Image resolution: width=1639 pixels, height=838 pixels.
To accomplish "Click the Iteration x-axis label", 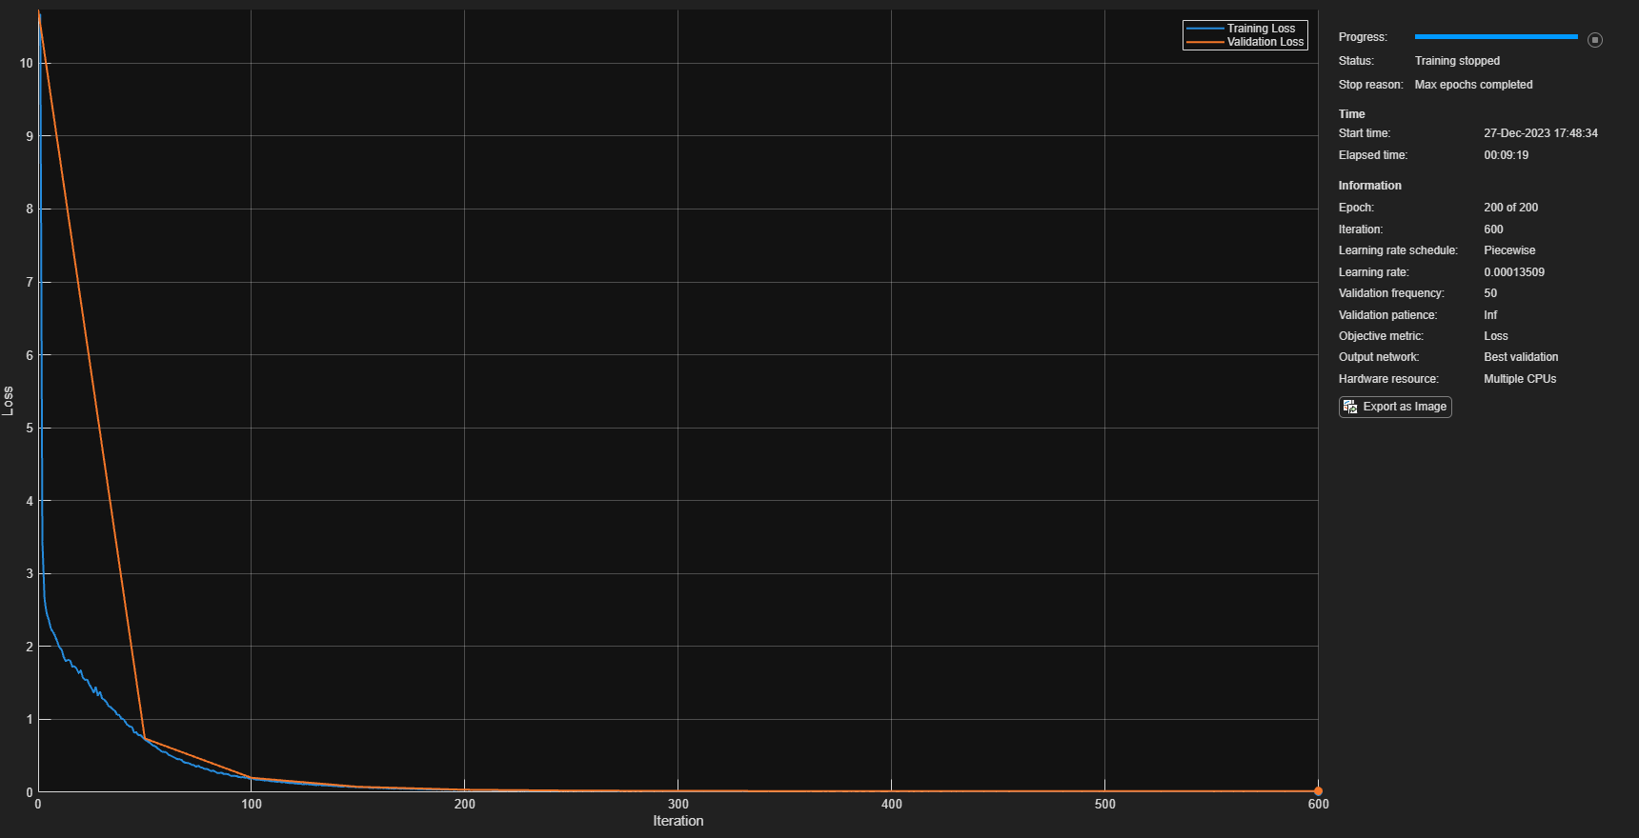I will (x=678, y=821).
